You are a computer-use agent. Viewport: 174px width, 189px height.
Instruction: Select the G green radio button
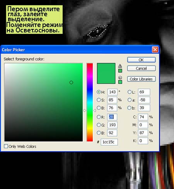(x=99, y=125)
